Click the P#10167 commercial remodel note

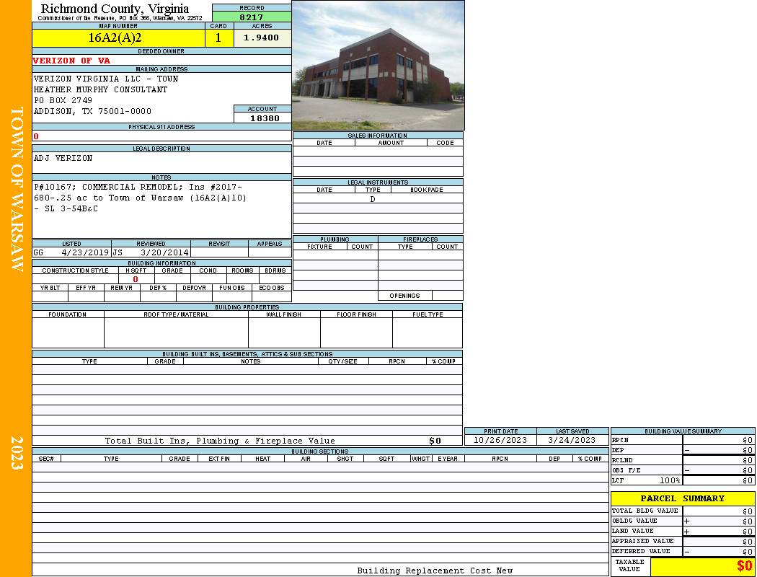[138, 187]
